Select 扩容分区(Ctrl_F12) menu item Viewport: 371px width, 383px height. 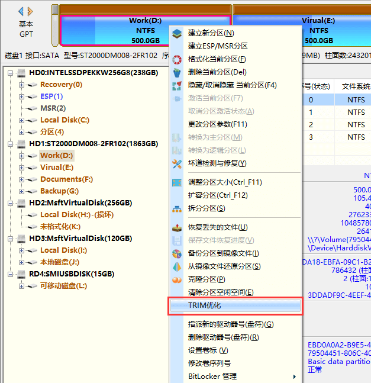[x=235, y=195]
